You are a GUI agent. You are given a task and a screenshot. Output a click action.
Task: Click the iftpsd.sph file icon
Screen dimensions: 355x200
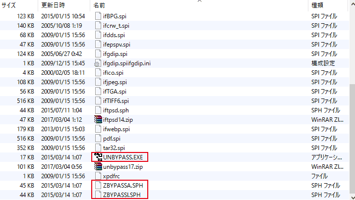(98, 110)
